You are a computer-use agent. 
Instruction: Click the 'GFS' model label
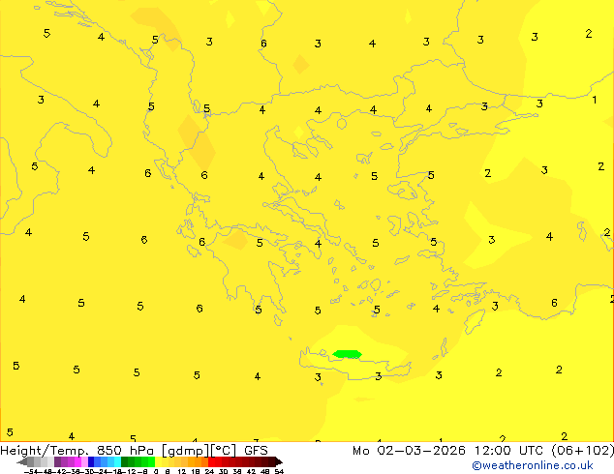[x=256, y=451]
